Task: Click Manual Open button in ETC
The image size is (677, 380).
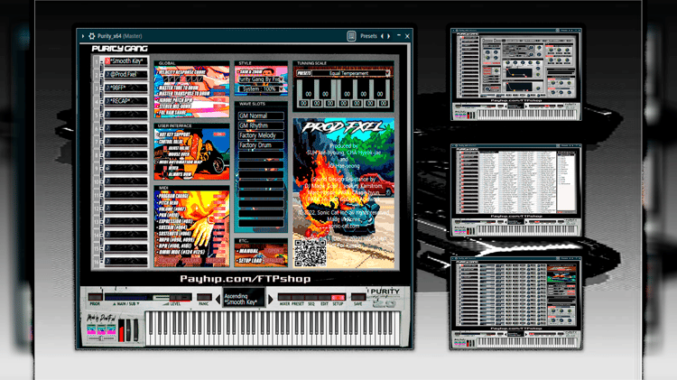Action: pos(274,251)
